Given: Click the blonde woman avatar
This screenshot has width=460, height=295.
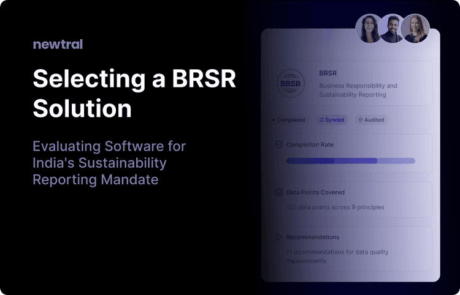Looking at the screenshot, I should point(415,29).
